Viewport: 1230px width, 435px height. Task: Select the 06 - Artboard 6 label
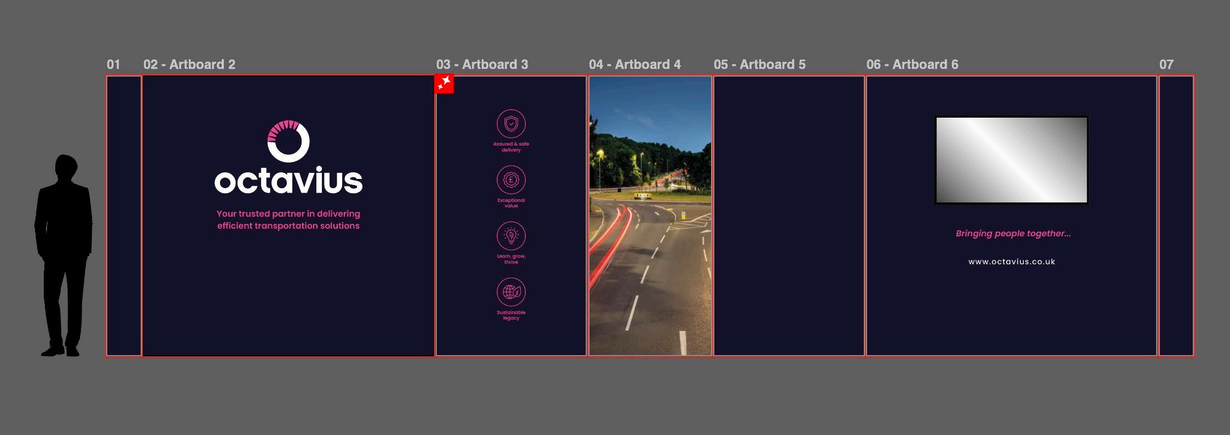tap(913, 65)
